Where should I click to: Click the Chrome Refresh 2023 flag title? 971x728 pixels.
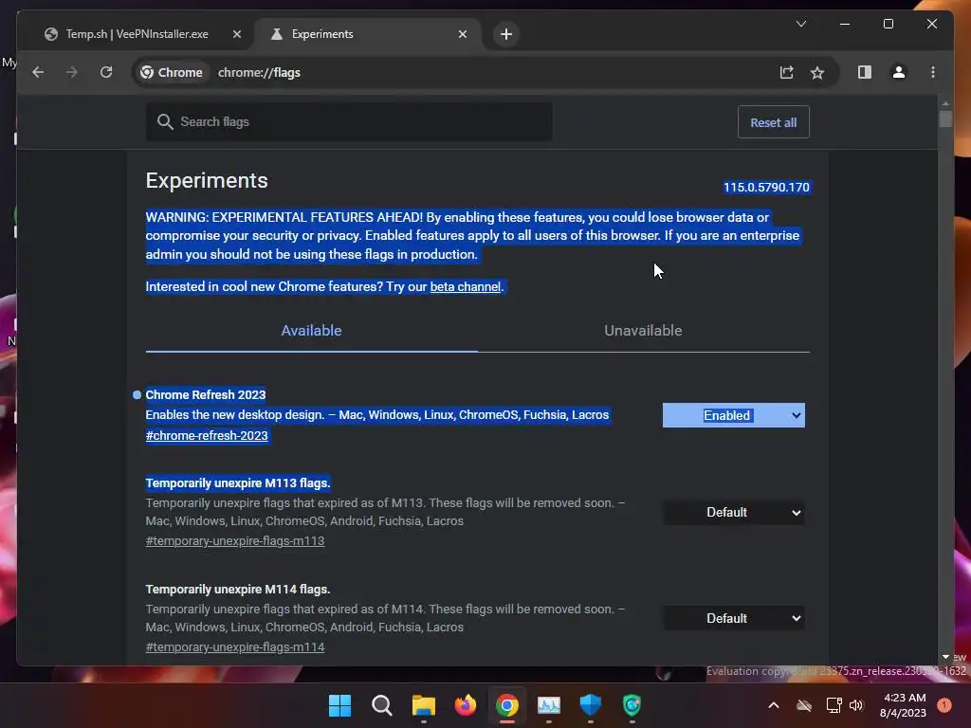(206, 395)
